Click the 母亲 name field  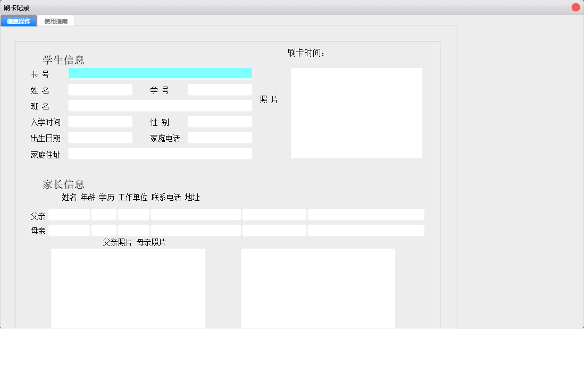tap(69, 231)
